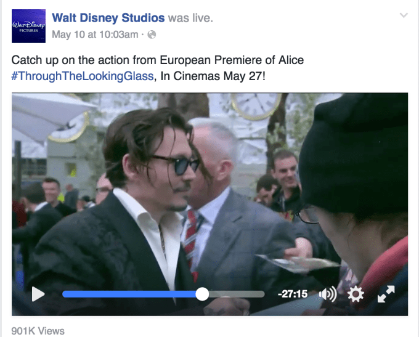Open post options chevron dropdown
This screenshot has height=337, width=419.
click(404, 15)
